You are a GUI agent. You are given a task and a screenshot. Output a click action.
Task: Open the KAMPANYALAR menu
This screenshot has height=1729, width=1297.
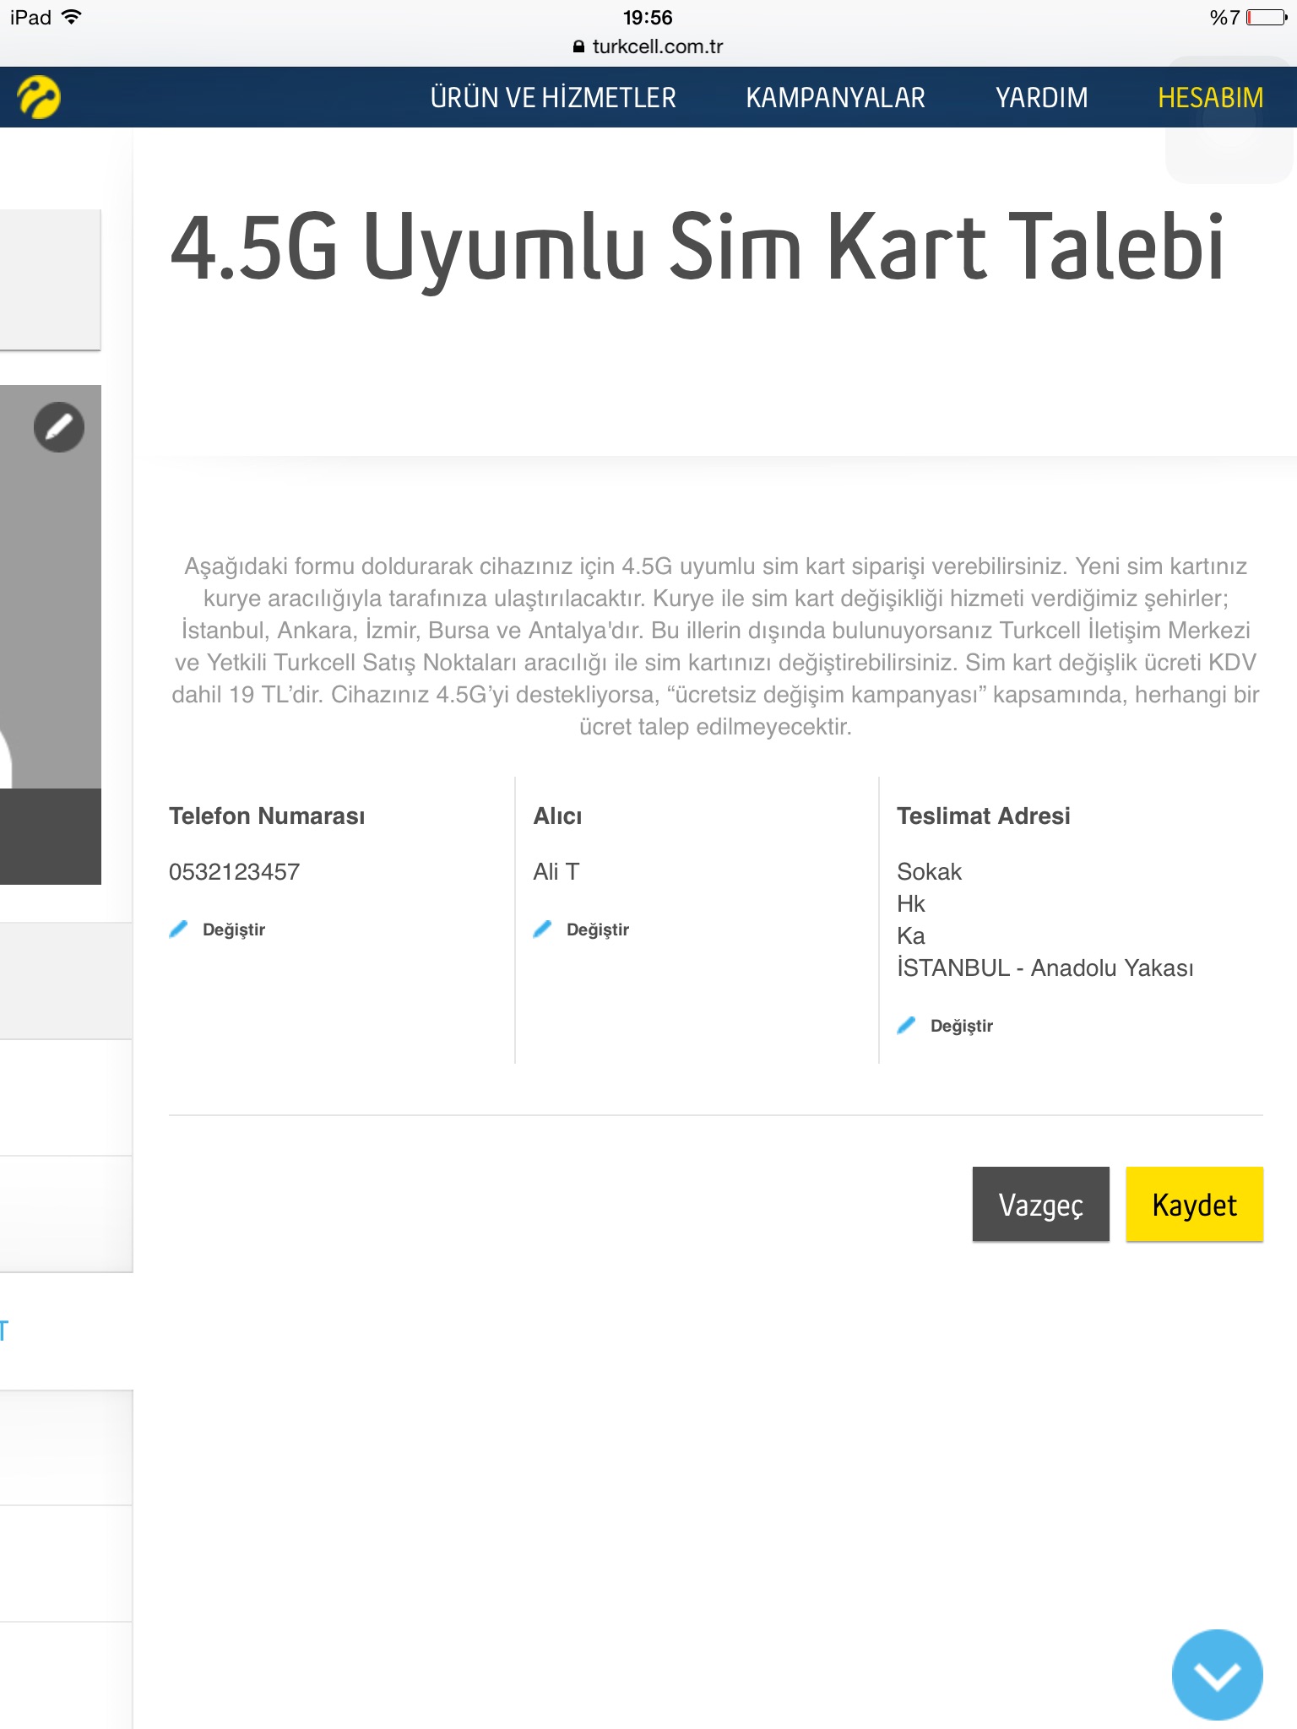pos(835,98)
